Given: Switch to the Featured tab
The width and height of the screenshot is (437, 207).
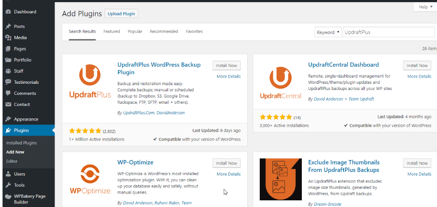Looking at the screenshot, I should 112,31.
